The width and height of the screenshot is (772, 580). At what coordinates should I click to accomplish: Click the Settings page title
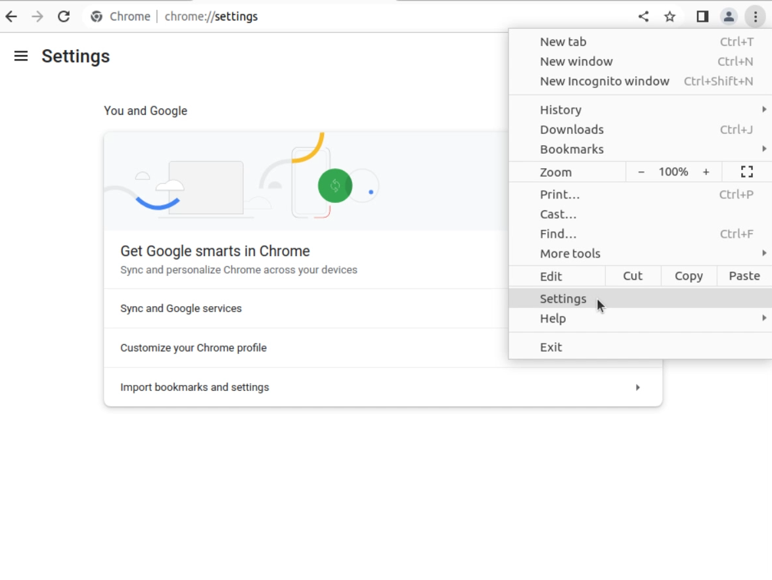click(x=76, y=56)
